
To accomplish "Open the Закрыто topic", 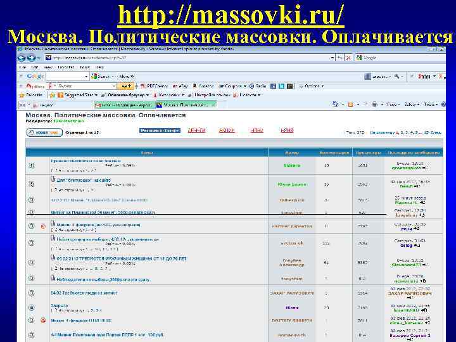I will tap(60, 306).
